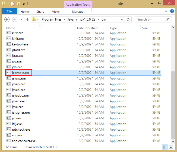Sort by the Size column header
The height and width of the screenshot is (152, 177).
145,28
